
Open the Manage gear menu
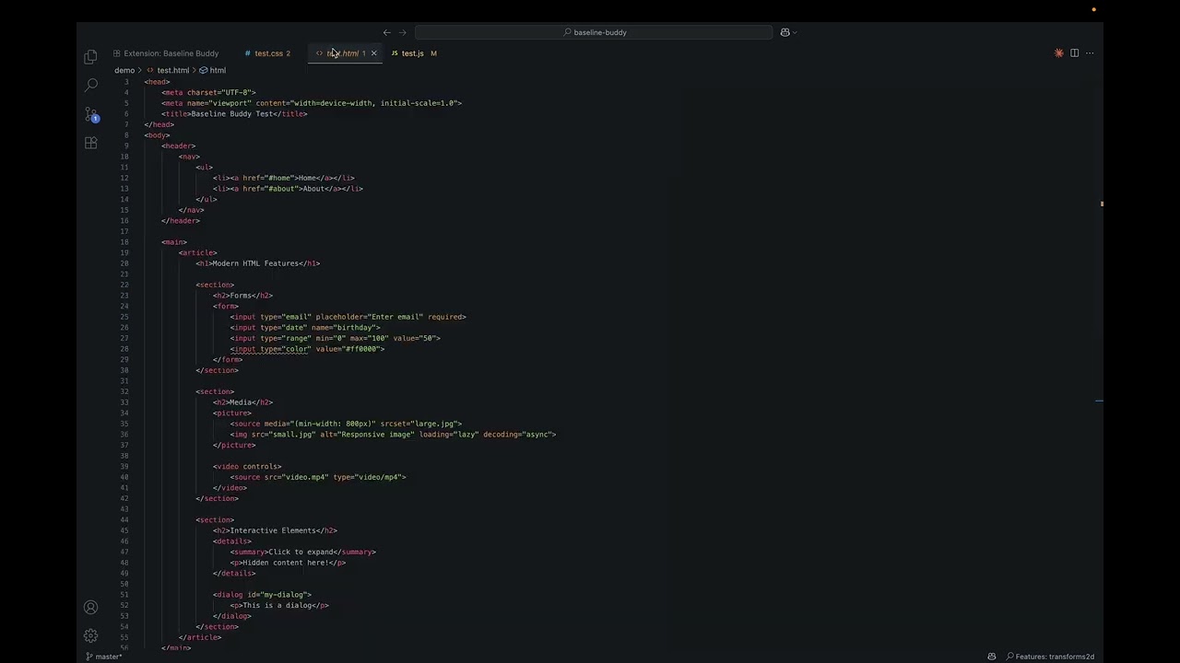coord(90,635)
